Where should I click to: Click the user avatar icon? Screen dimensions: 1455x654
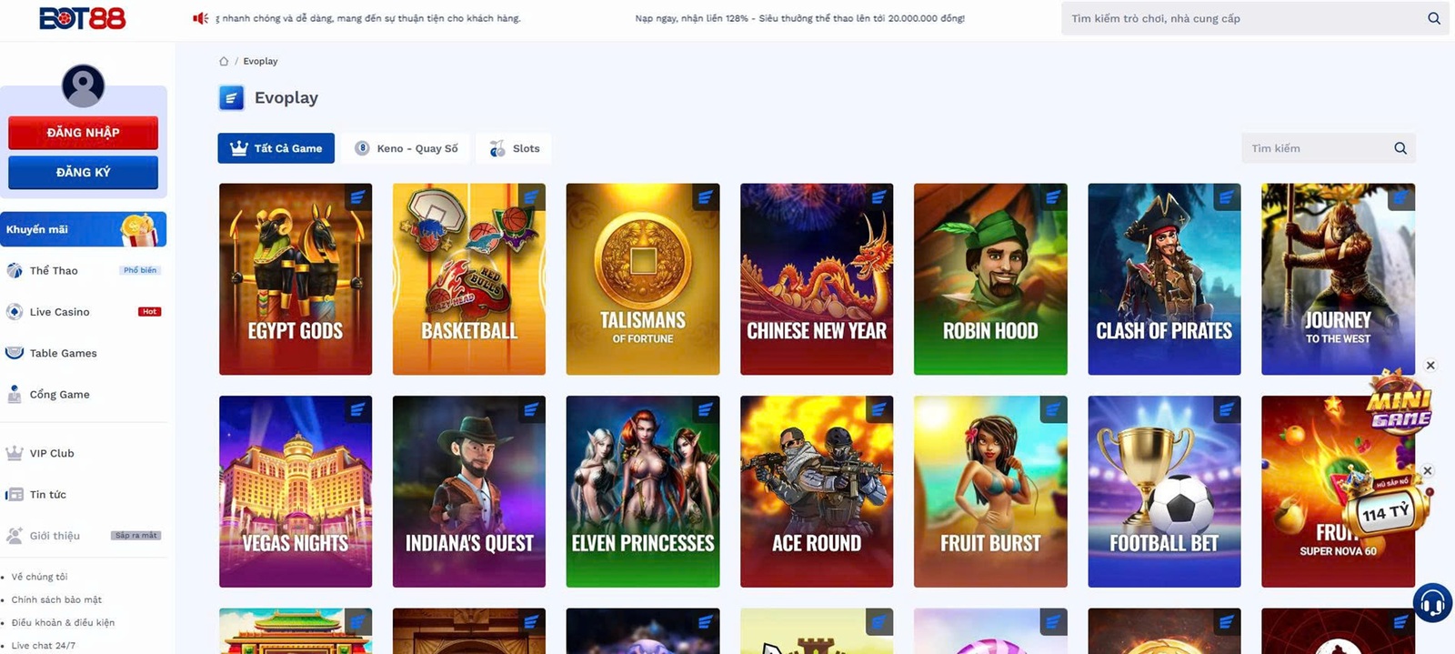(x=83, y=86)
